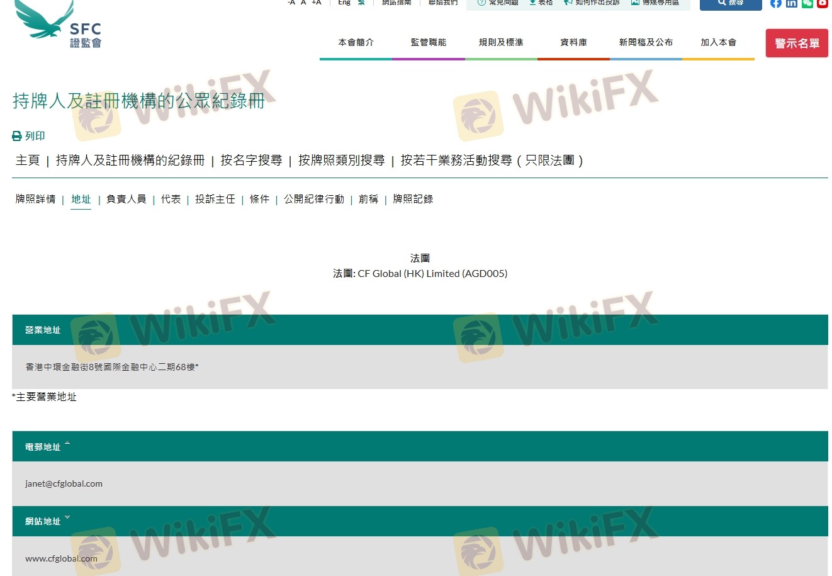Click the 營業地址 section header
This screenshot has height=576, width=832.
tap(420, 330)
